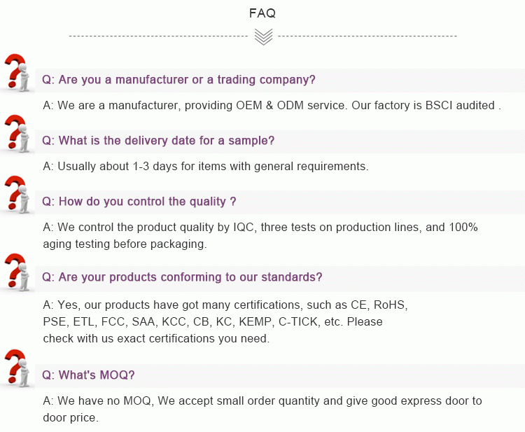Click question mark icon beside quality control question
Viewport: 525px width, 432px height.
pyautogui.click(x=17, y=194)
